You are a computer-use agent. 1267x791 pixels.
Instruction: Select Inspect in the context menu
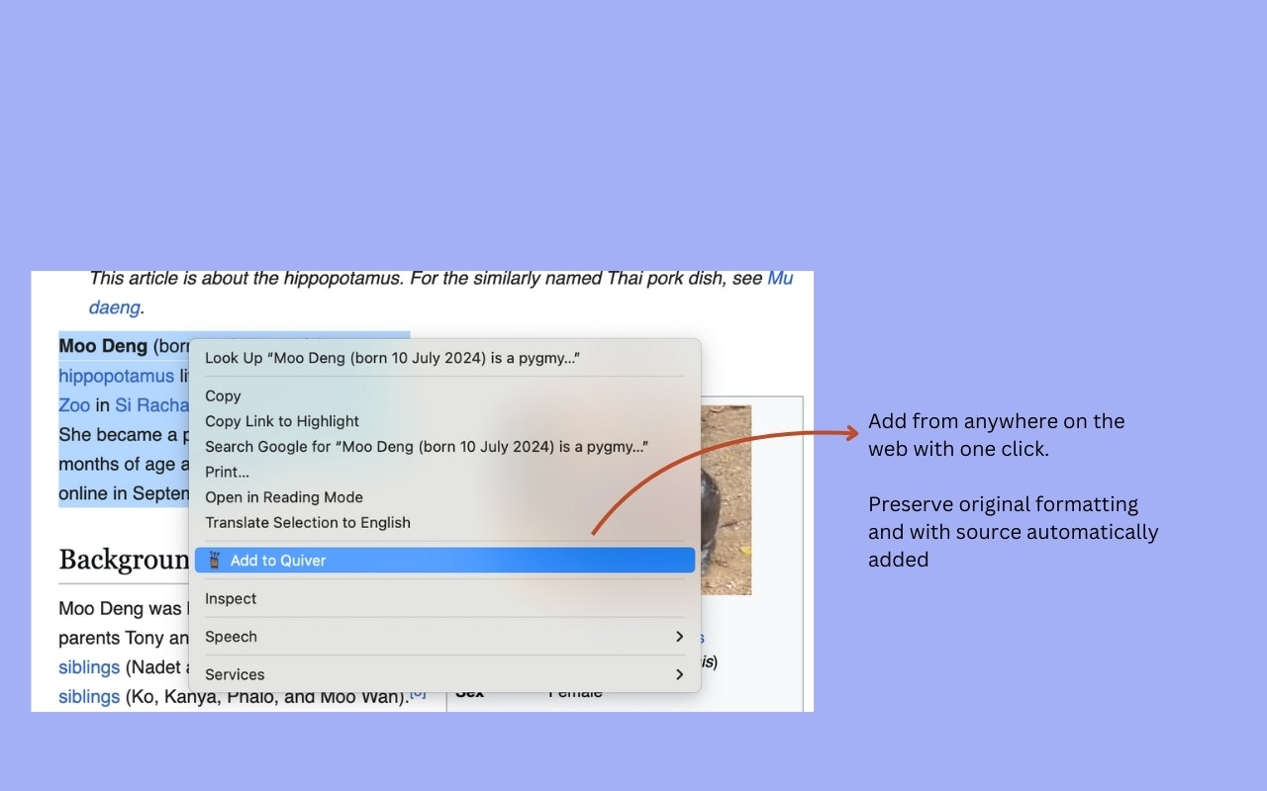pos(444,598)
